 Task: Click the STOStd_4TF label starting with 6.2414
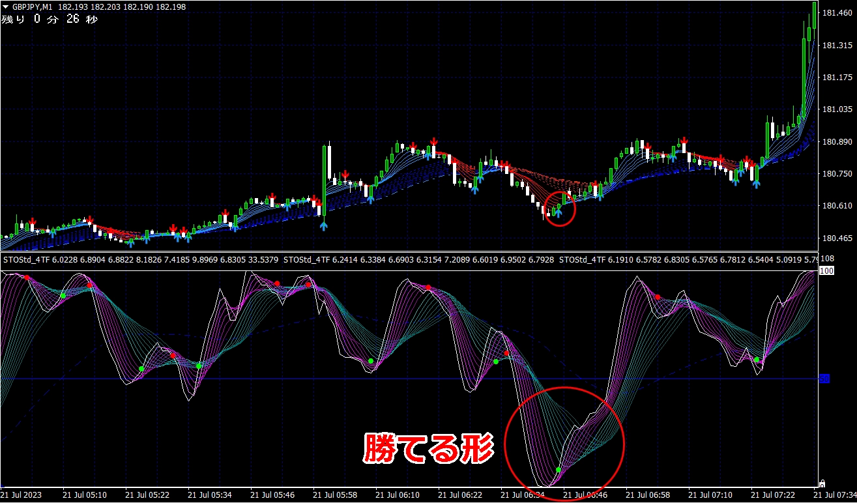point(420,260)
